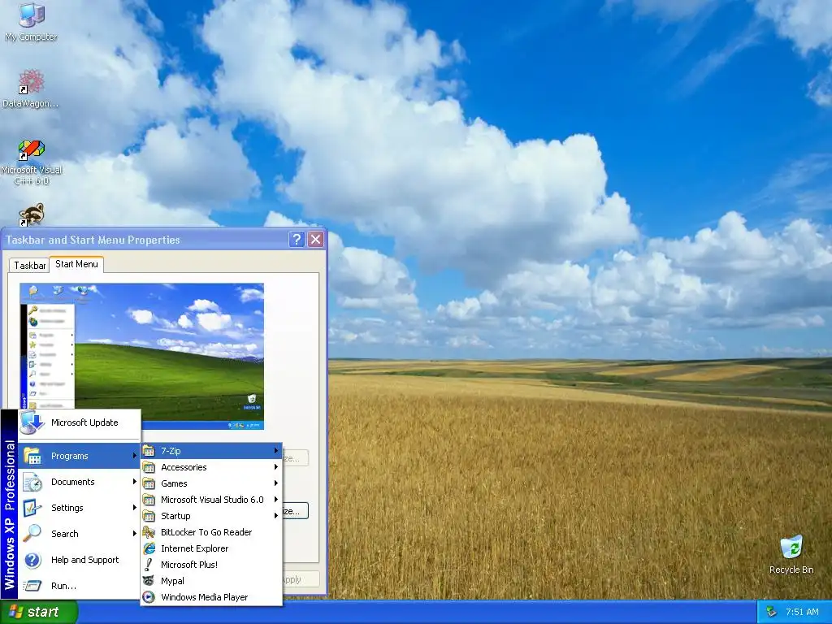Viewport: 832px width, 624px height.
Task: Open the Programs menu entry
Action: coord(80,456)
